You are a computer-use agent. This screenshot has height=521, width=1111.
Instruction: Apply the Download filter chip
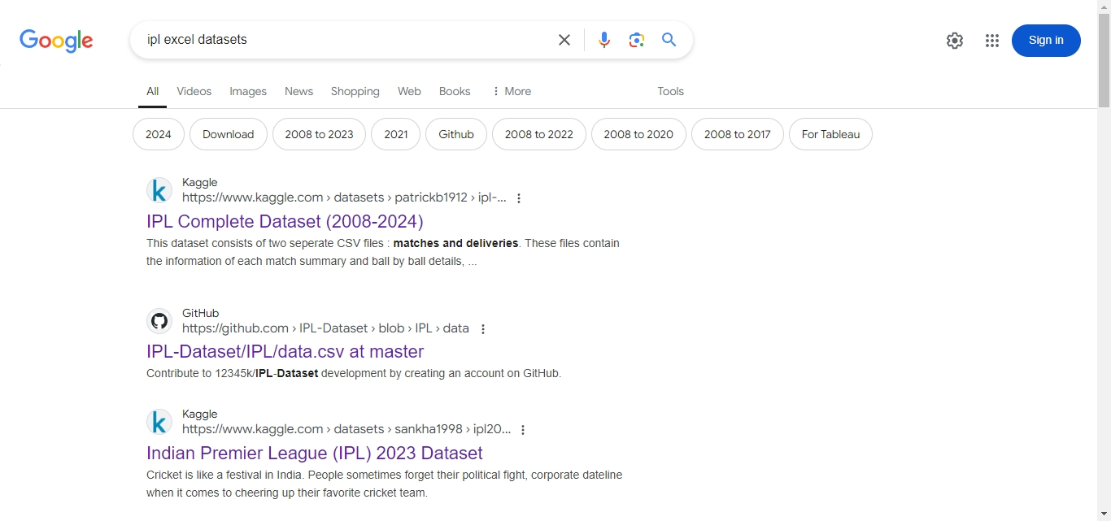pos(229,134)
